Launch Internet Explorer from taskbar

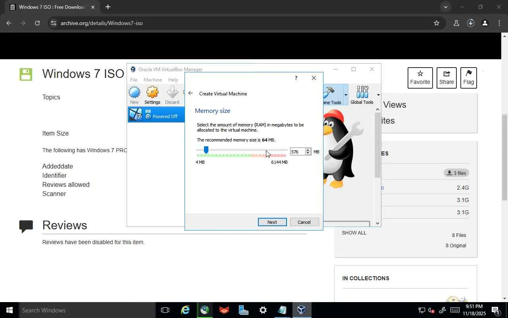(185, 310)
